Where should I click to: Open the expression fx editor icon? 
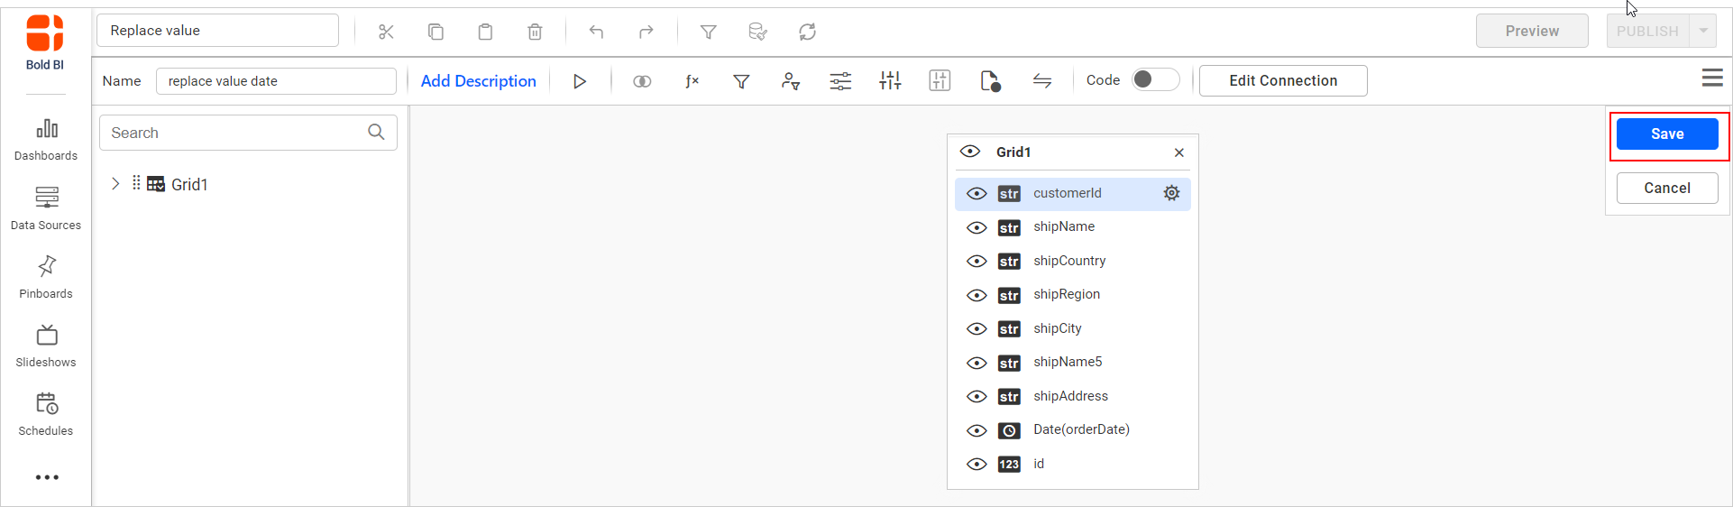coord(692,81)
